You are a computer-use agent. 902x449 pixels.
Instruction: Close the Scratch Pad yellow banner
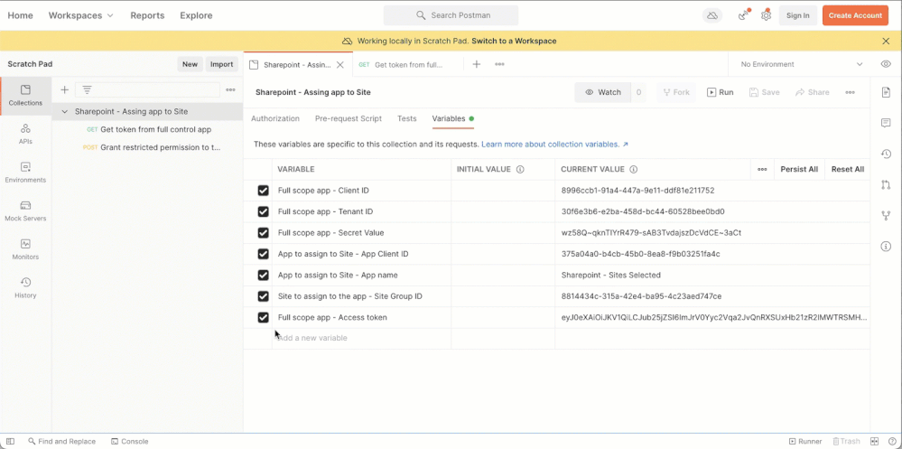(886, 42)
